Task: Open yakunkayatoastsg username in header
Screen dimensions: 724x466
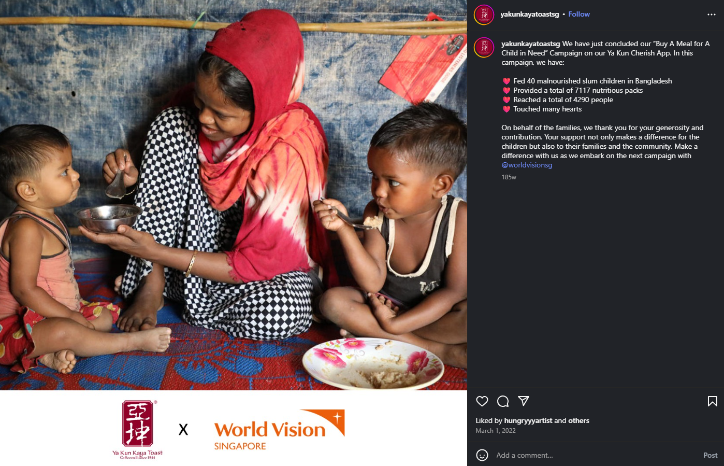Action: tap(530, 14)
